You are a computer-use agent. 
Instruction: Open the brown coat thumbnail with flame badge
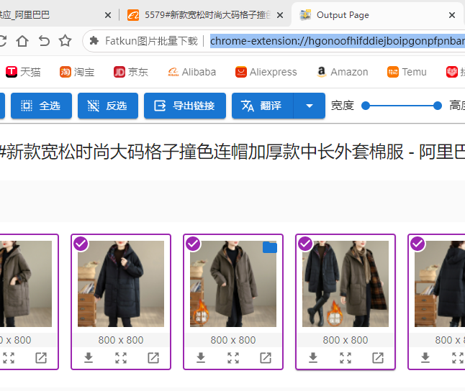pyautogui.click(x=233, y=284)
